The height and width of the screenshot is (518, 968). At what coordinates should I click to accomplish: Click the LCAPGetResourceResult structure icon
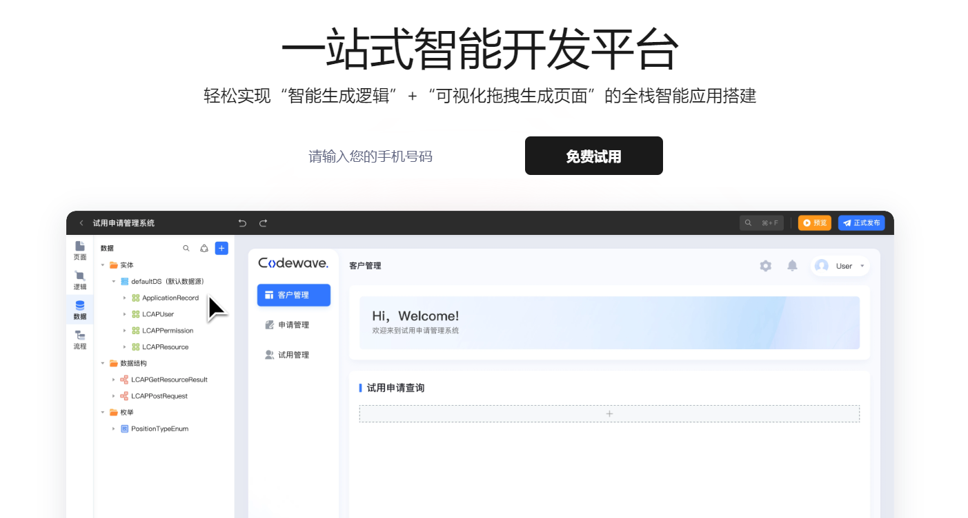point(124,380)
